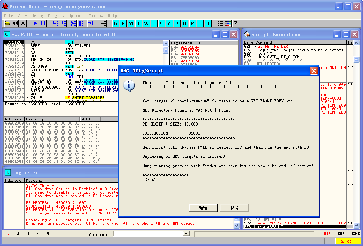Viewport: 363px width, 246px height.
Task: Open the View menu
Action: (x=22, y=15)
